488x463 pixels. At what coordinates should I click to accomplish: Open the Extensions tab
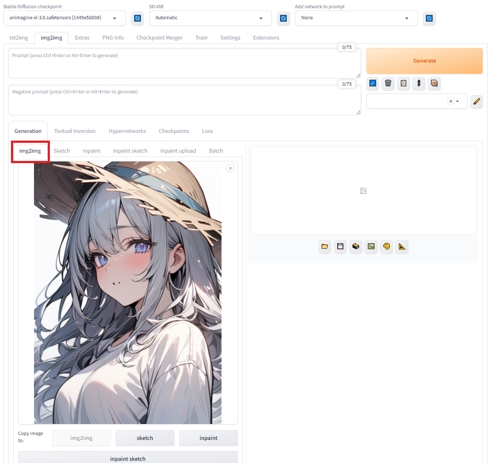(266, 38)
